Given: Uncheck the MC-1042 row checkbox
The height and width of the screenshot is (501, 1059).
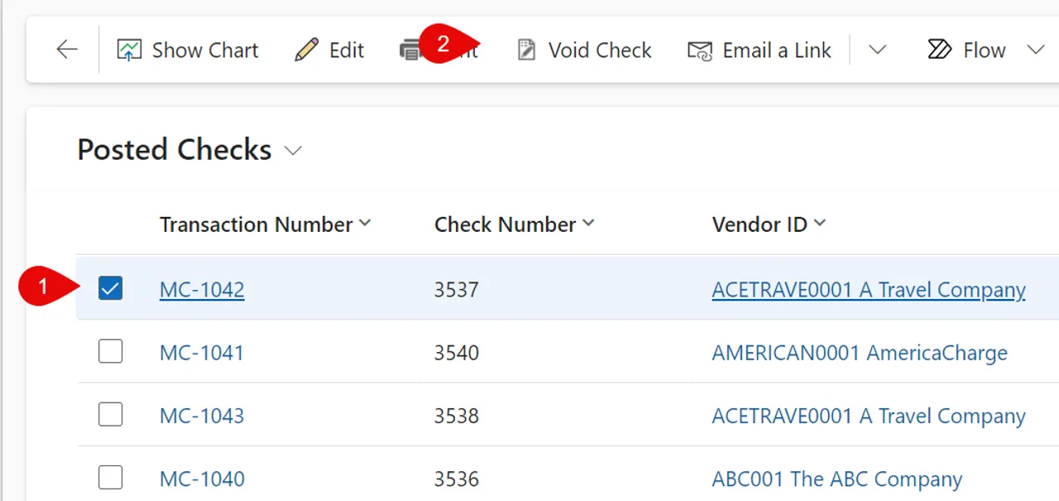Looking at the screenshot, I should coord(110,288).
